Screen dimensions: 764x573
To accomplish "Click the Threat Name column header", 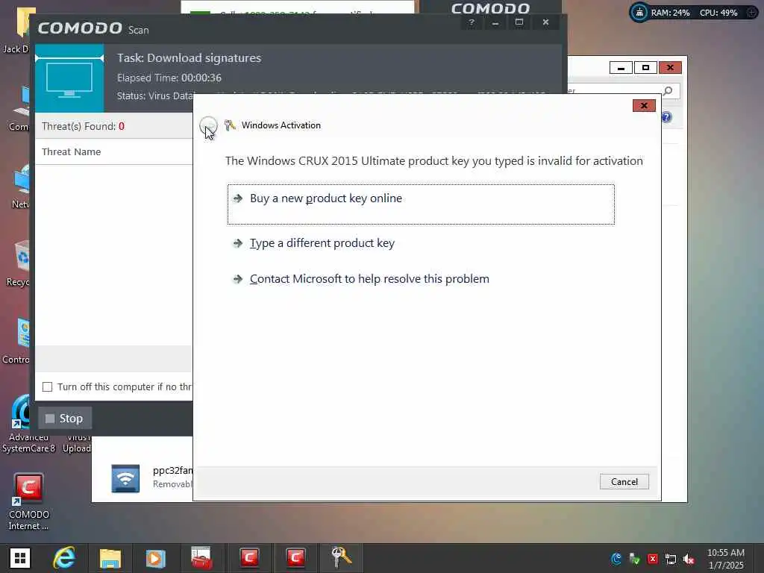I will tap(71, 151).
